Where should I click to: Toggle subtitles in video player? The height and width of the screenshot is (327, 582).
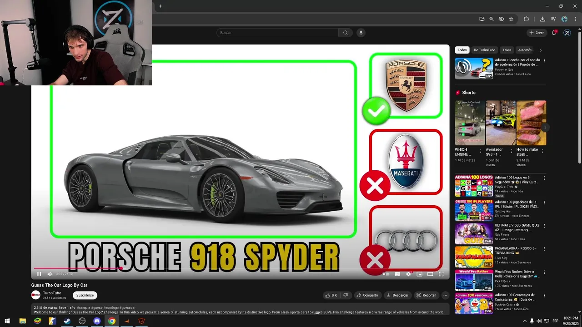(397, 274)
